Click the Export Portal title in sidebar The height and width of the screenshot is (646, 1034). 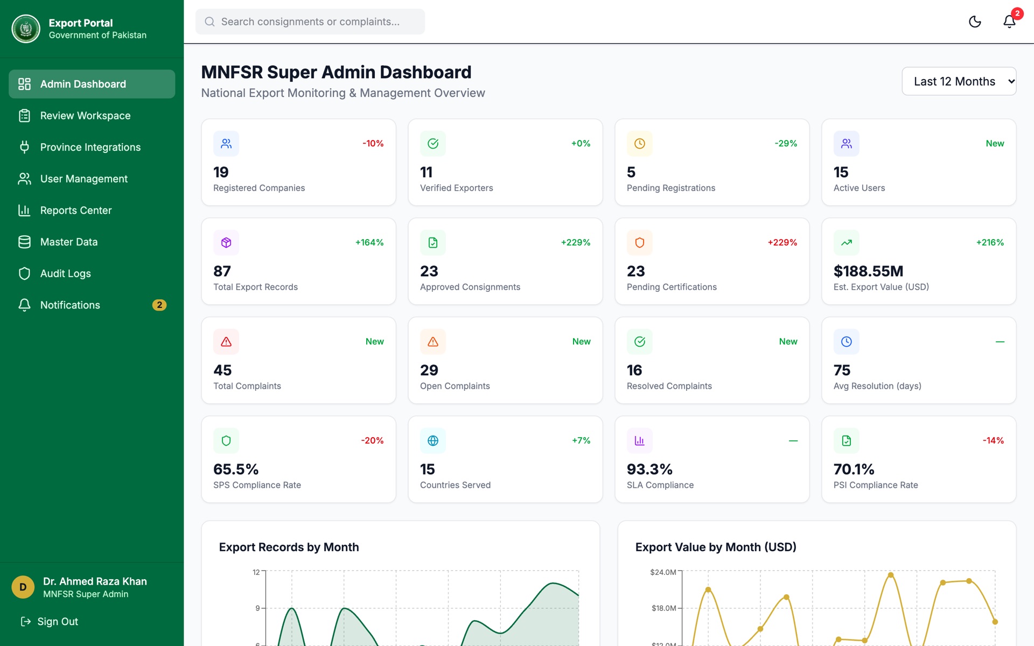pyautogui.click(x=81, y=23)
